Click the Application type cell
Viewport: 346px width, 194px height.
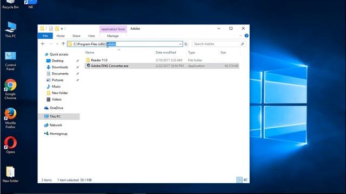click(x=196, y=66)
